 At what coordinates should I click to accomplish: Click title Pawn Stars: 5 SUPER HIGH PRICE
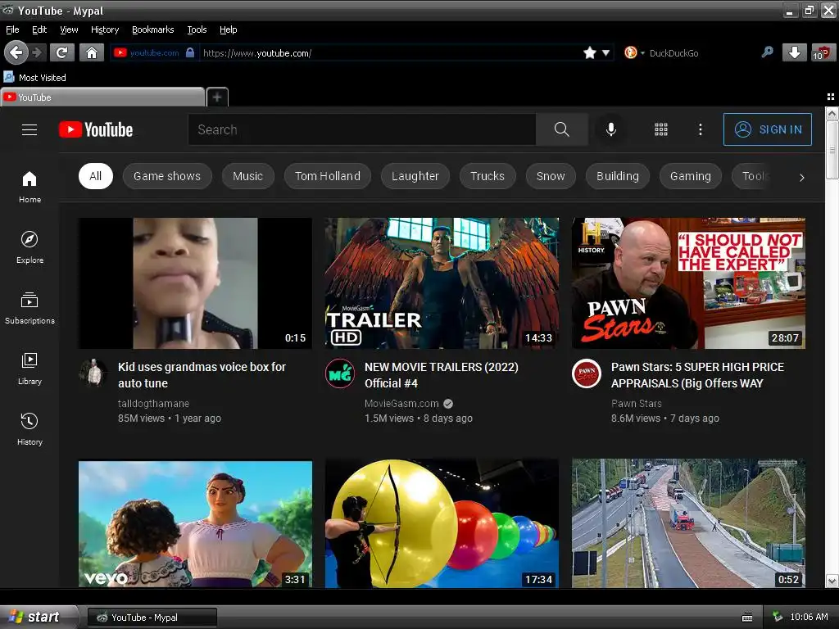coord(698,375)
